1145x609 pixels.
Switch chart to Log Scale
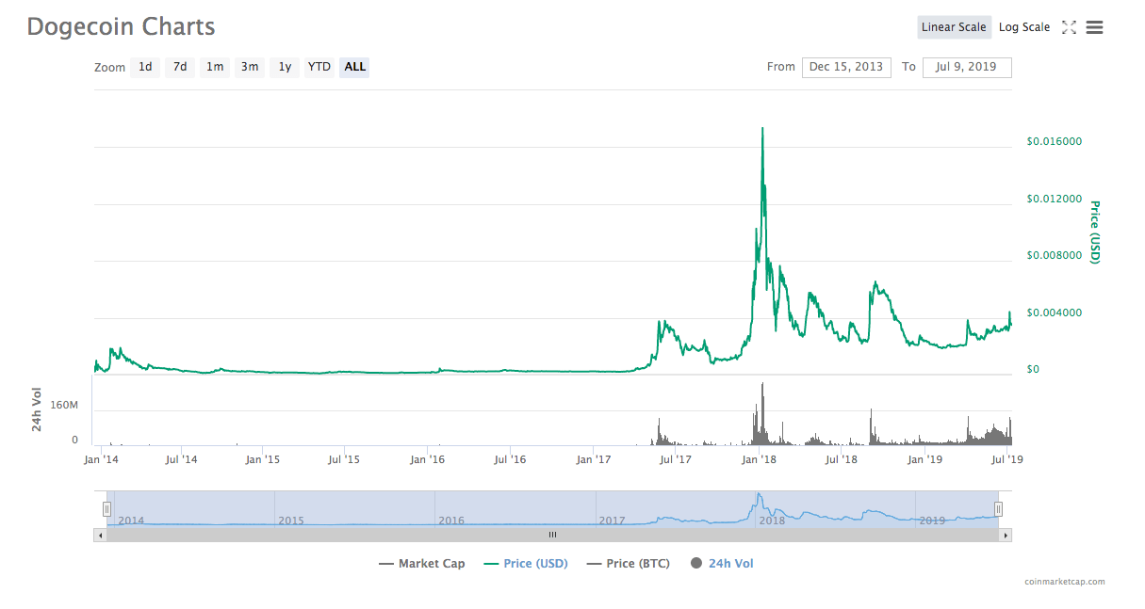click(1024, 27)
